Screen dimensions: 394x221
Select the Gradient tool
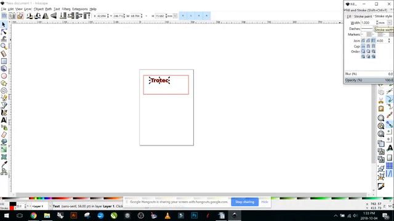(x=4, y=150)
